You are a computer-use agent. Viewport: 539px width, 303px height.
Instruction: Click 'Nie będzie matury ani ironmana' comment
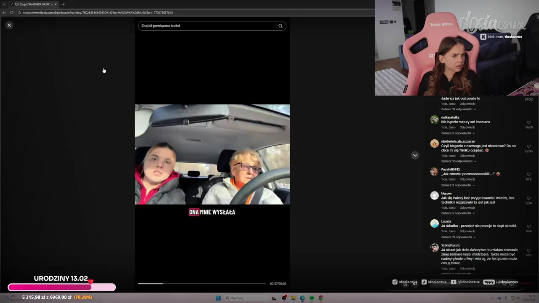point(466,122)
